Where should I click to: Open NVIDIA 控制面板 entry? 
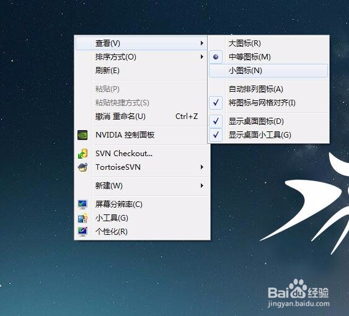click(x=141, y=135)
